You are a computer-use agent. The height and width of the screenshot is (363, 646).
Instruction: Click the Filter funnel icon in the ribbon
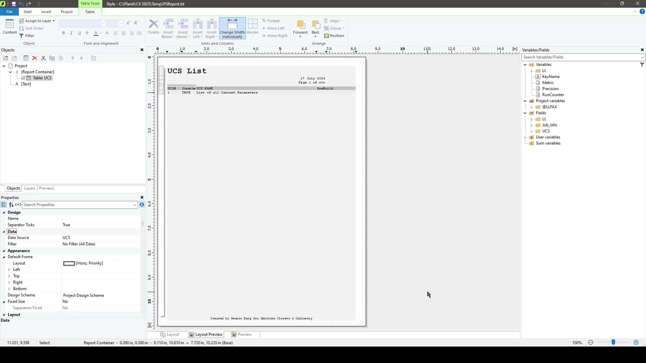pos(21,36)
